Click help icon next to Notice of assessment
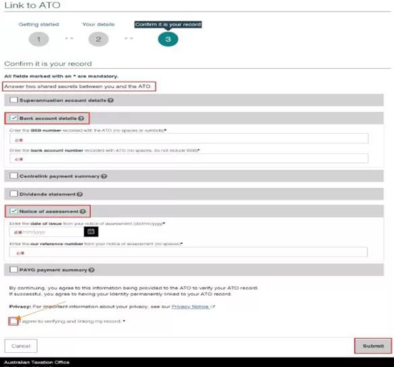This screenshot has height=367, width=394. pos(83,211)
